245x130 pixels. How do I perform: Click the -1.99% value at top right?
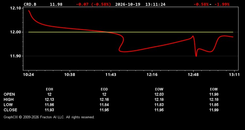(222, 4)
